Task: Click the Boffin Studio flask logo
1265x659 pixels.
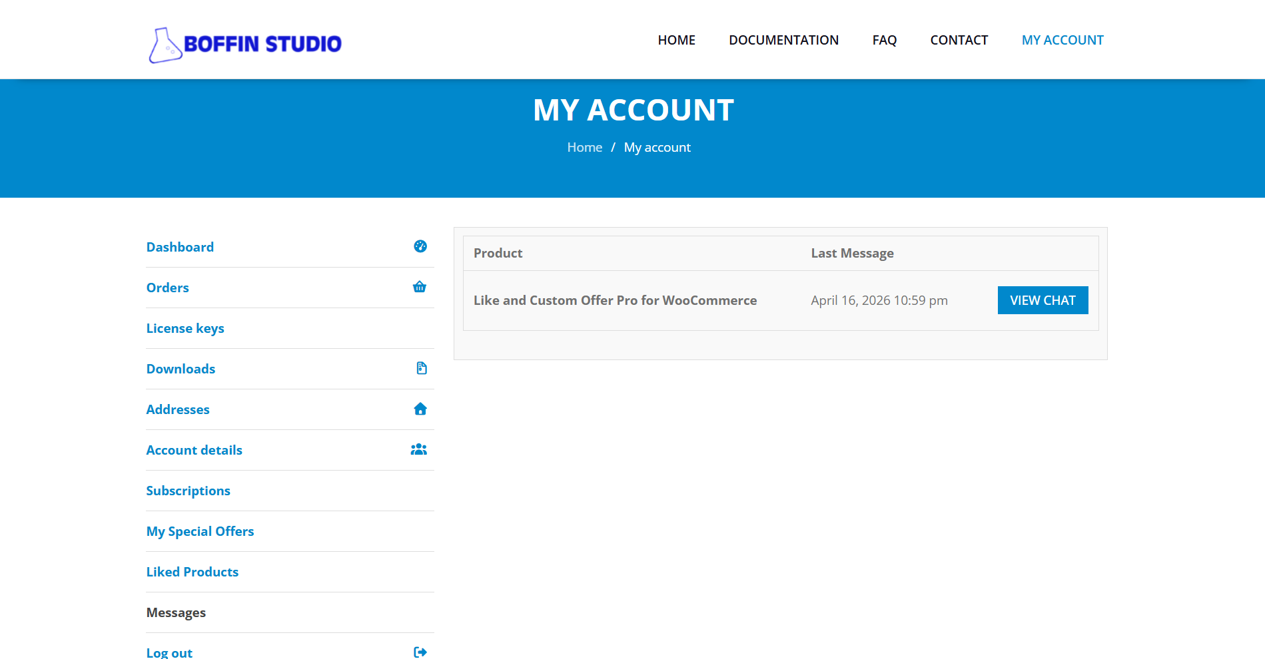Action: coord(165,45)
